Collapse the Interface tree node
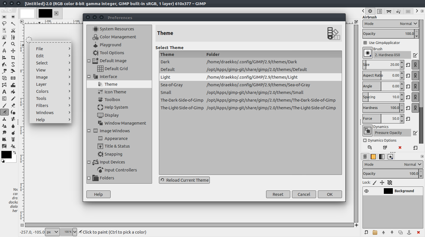Viewport: 425px width, 237px height. tap(89, 77)
